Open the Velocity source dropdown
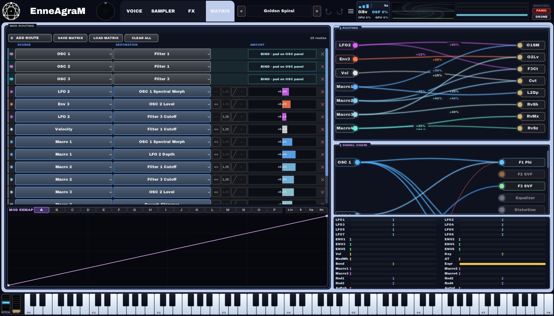Viewport: 554px width, 316px height. [64, 129]
